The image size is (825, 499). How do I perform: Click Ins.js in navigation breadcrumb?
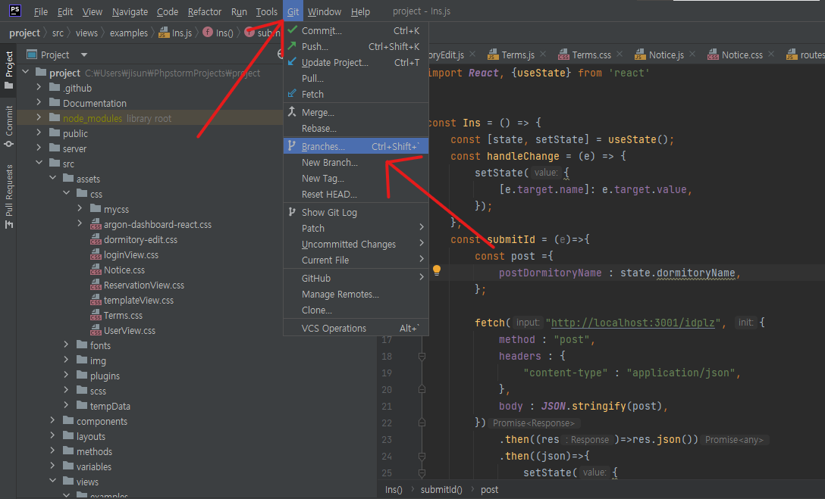pyautogui.click(x=176, y=33)
